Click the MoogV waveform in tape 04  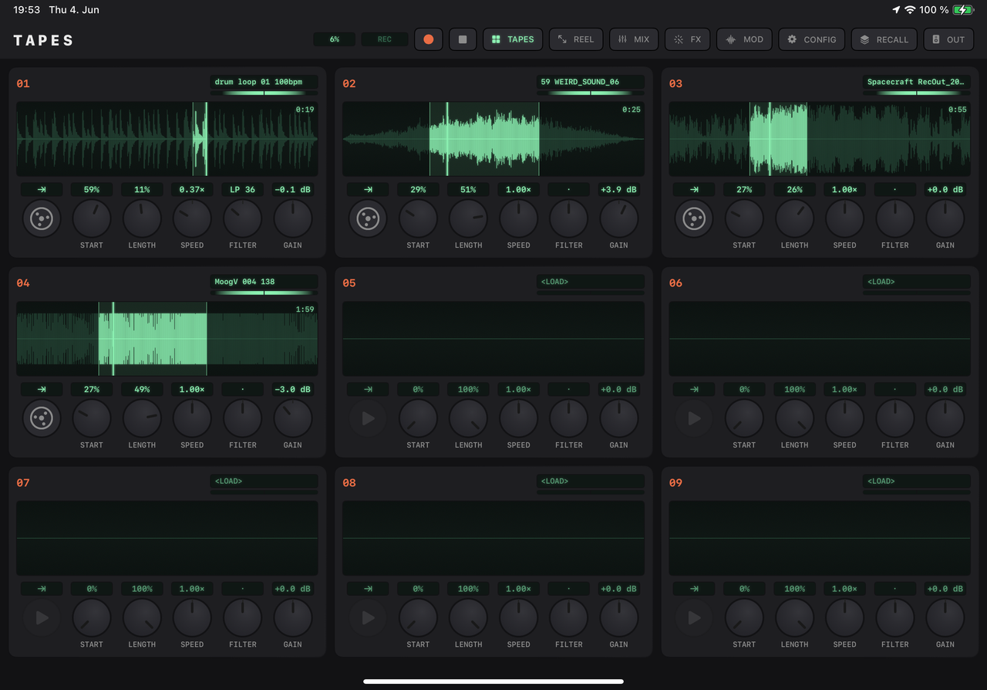coord(167,339)
